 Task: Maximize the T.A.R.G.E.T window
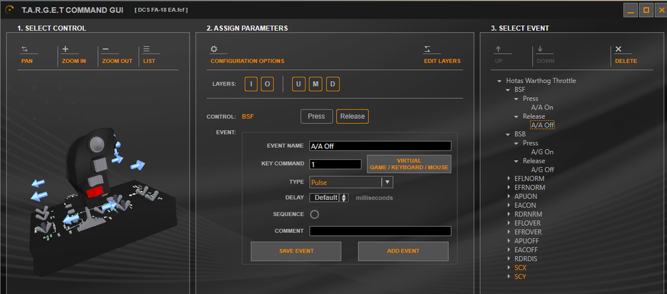click(x=646, y=10)
